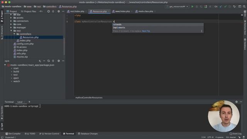The image size is (247, 139).
Task: Collapse all in npm panel
Action: click(53, 61)
